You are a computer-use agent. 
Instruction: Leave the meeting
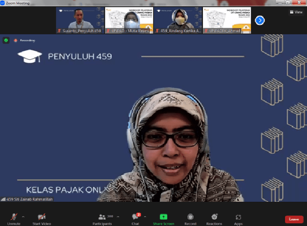click(x=294, y=219)
